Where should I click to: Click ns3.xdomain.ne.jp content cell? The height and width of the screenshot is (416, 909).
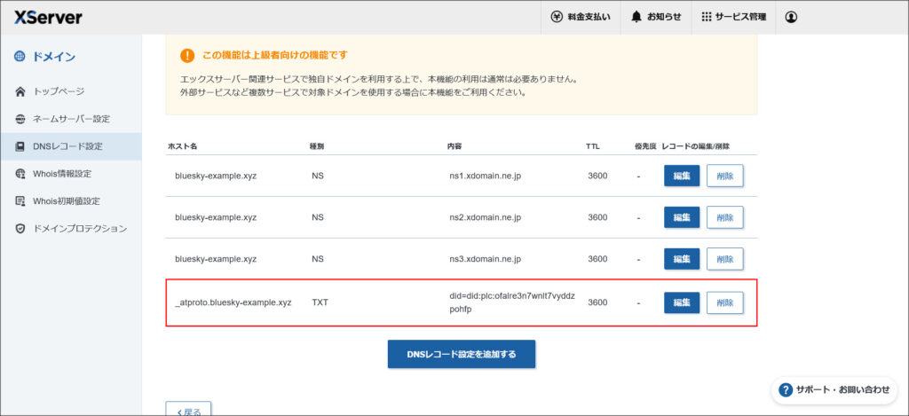486,259
